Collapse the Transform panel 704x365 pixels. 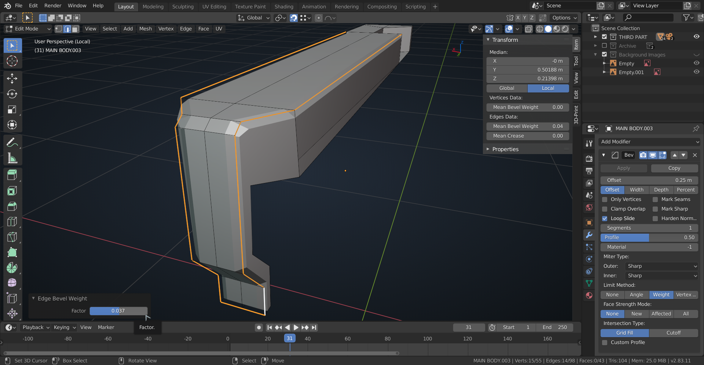click(x=488, y=40)
